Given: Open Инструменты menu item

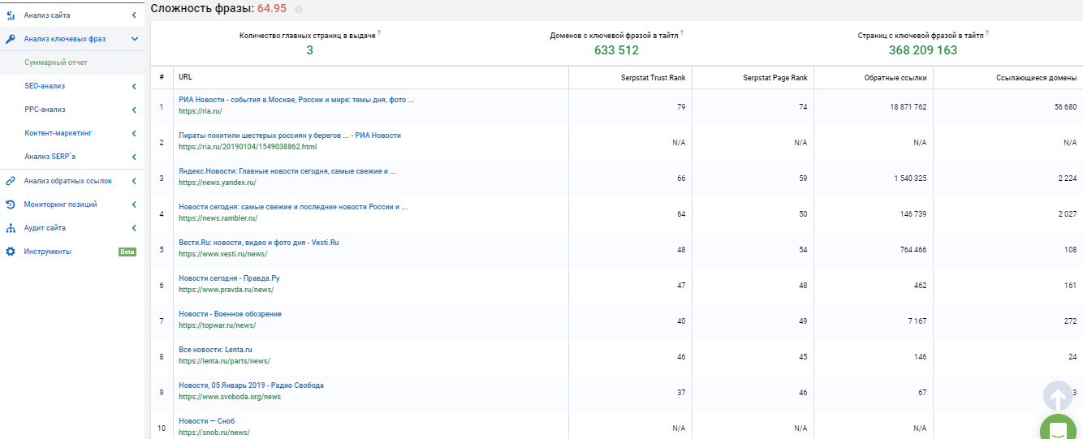Looking at the screenshot, I should coord(48,252).
